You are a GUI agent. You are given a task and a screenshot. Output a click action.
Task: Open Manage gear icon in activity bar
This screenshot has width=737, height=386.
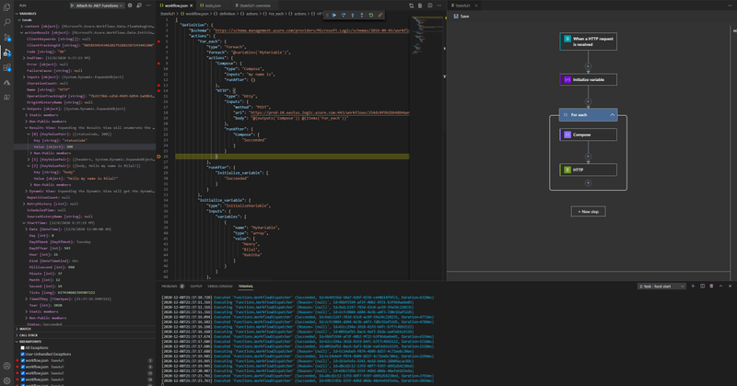(6, 380)
